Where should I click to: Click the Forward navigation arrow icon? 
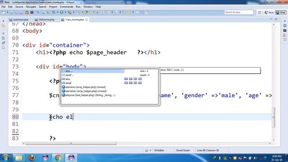(x=137, y=12)
